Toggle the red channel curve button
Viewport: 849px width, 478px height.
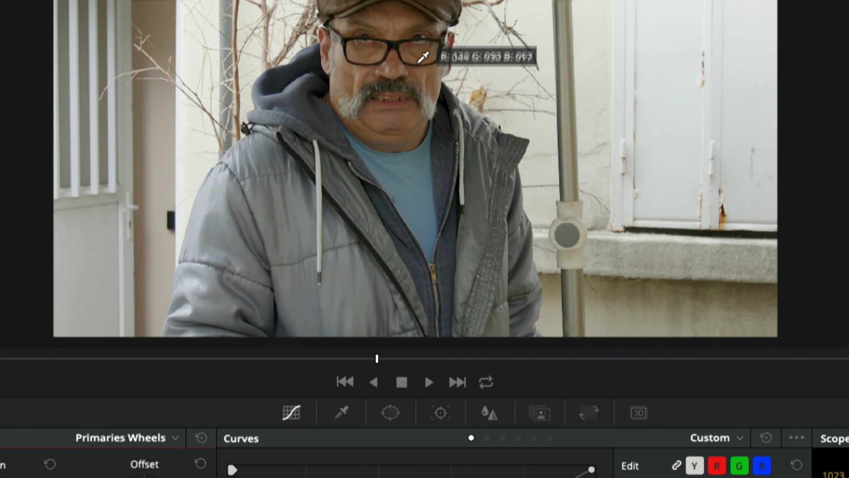(717, 466)
